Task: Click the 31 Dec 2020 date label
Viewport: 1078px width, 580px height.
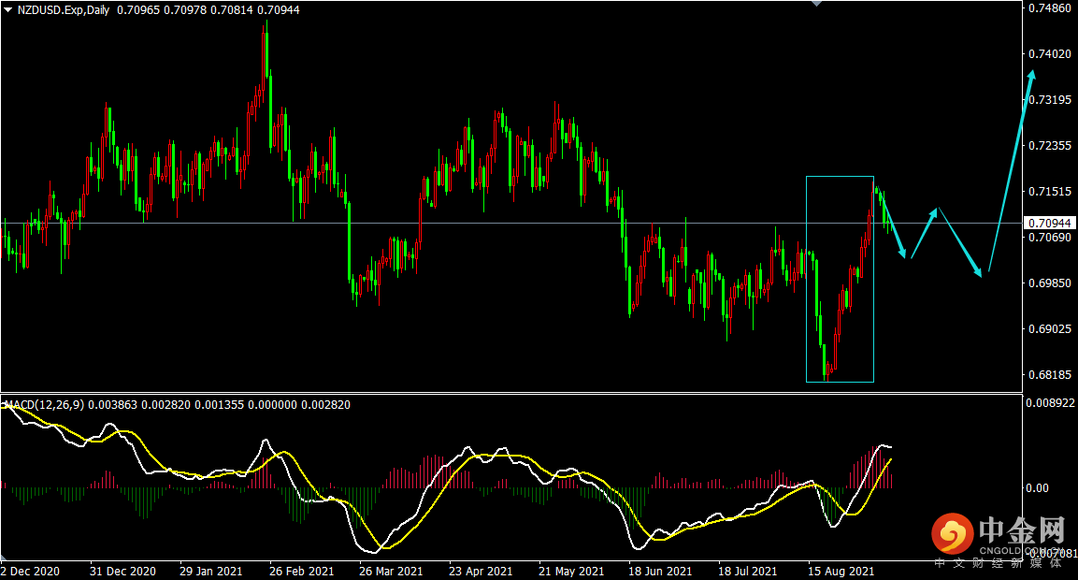Action: click(x=122, y=570)
